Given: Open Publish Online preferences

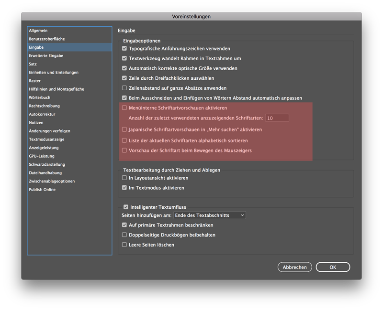Looking at the screenshot, I should 69,190.
